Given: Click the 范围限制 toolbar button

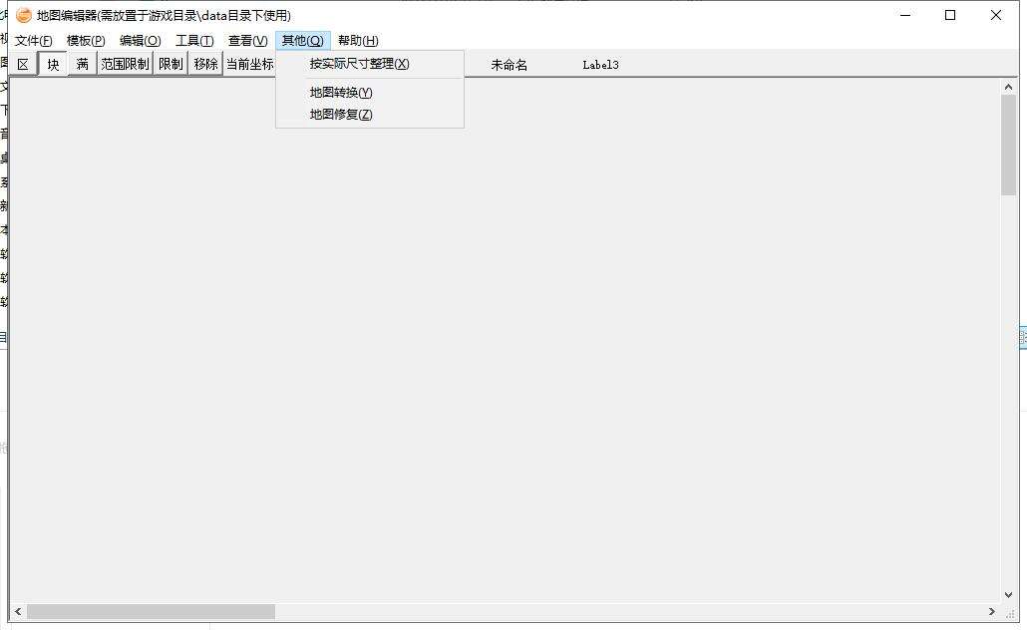Looking at the screenshot, I should click(125, 64).
